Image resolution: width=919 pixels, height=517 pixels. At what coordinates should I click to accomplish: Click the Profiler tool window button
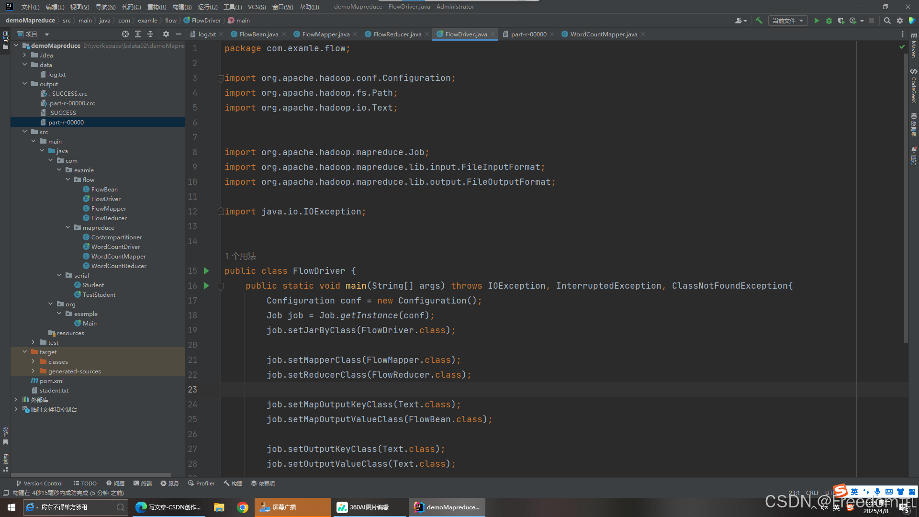point(202,483)
